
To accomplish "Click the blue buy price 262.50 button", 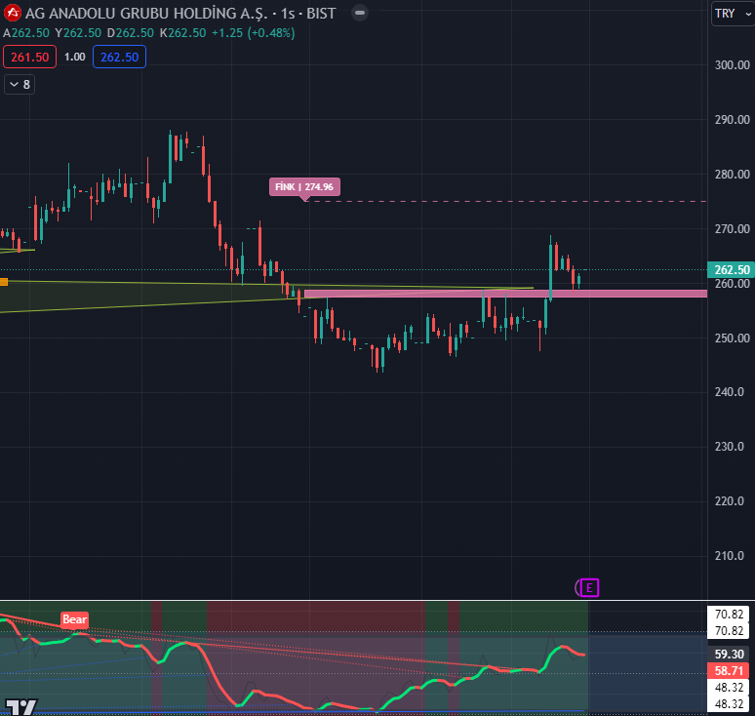I will point(119,57).
